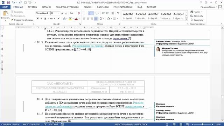This screenshot has height=126, width=224.
Task: Sort the selected text alphabetically
Action: click(113, 13)
